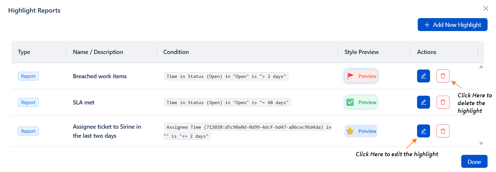Click the star Preview badge

click(x=361, y=131)
